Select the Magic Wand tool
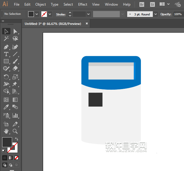184x171 pixels. [x=6, y=39]
